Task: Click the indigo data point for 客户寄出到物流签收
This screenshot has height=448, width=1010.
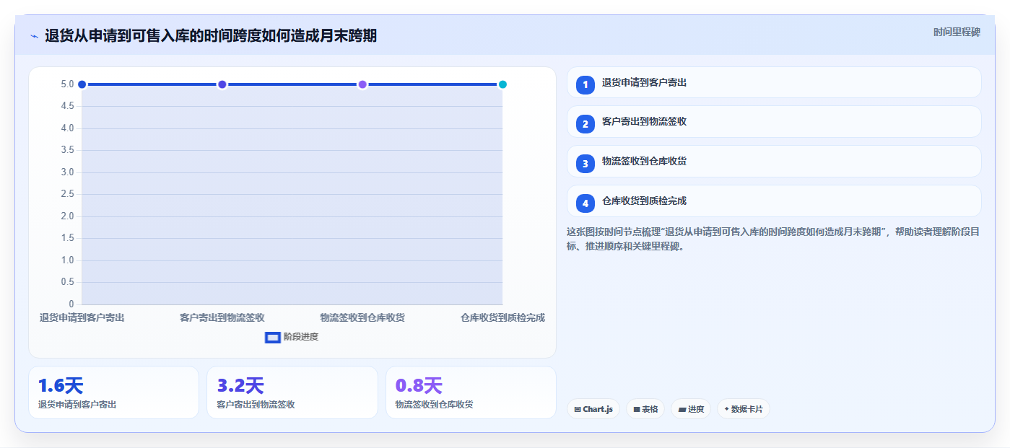Action: coord(222,84)
